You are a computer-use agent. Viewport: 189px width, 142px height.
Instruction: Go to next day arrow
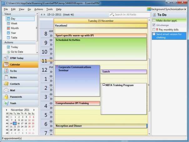click(44, 15)
